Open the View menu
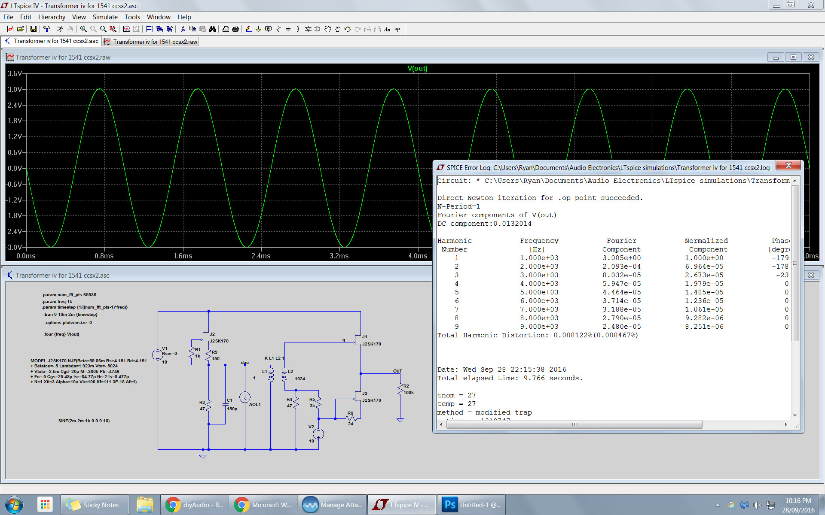825x515 pixels. click(79, 17)
